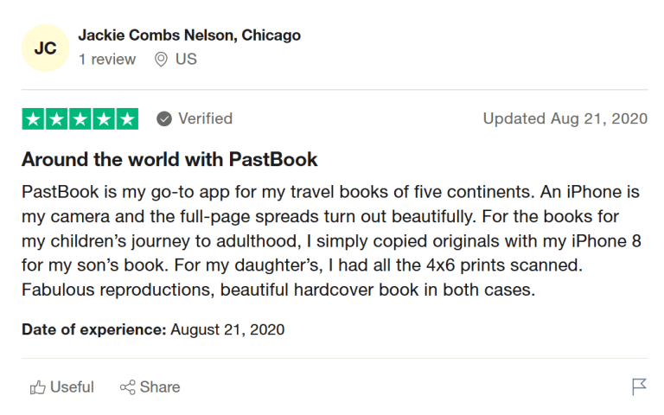The image size is (664, 415).
Task: Click the US country label
Action: click(186, 60)
